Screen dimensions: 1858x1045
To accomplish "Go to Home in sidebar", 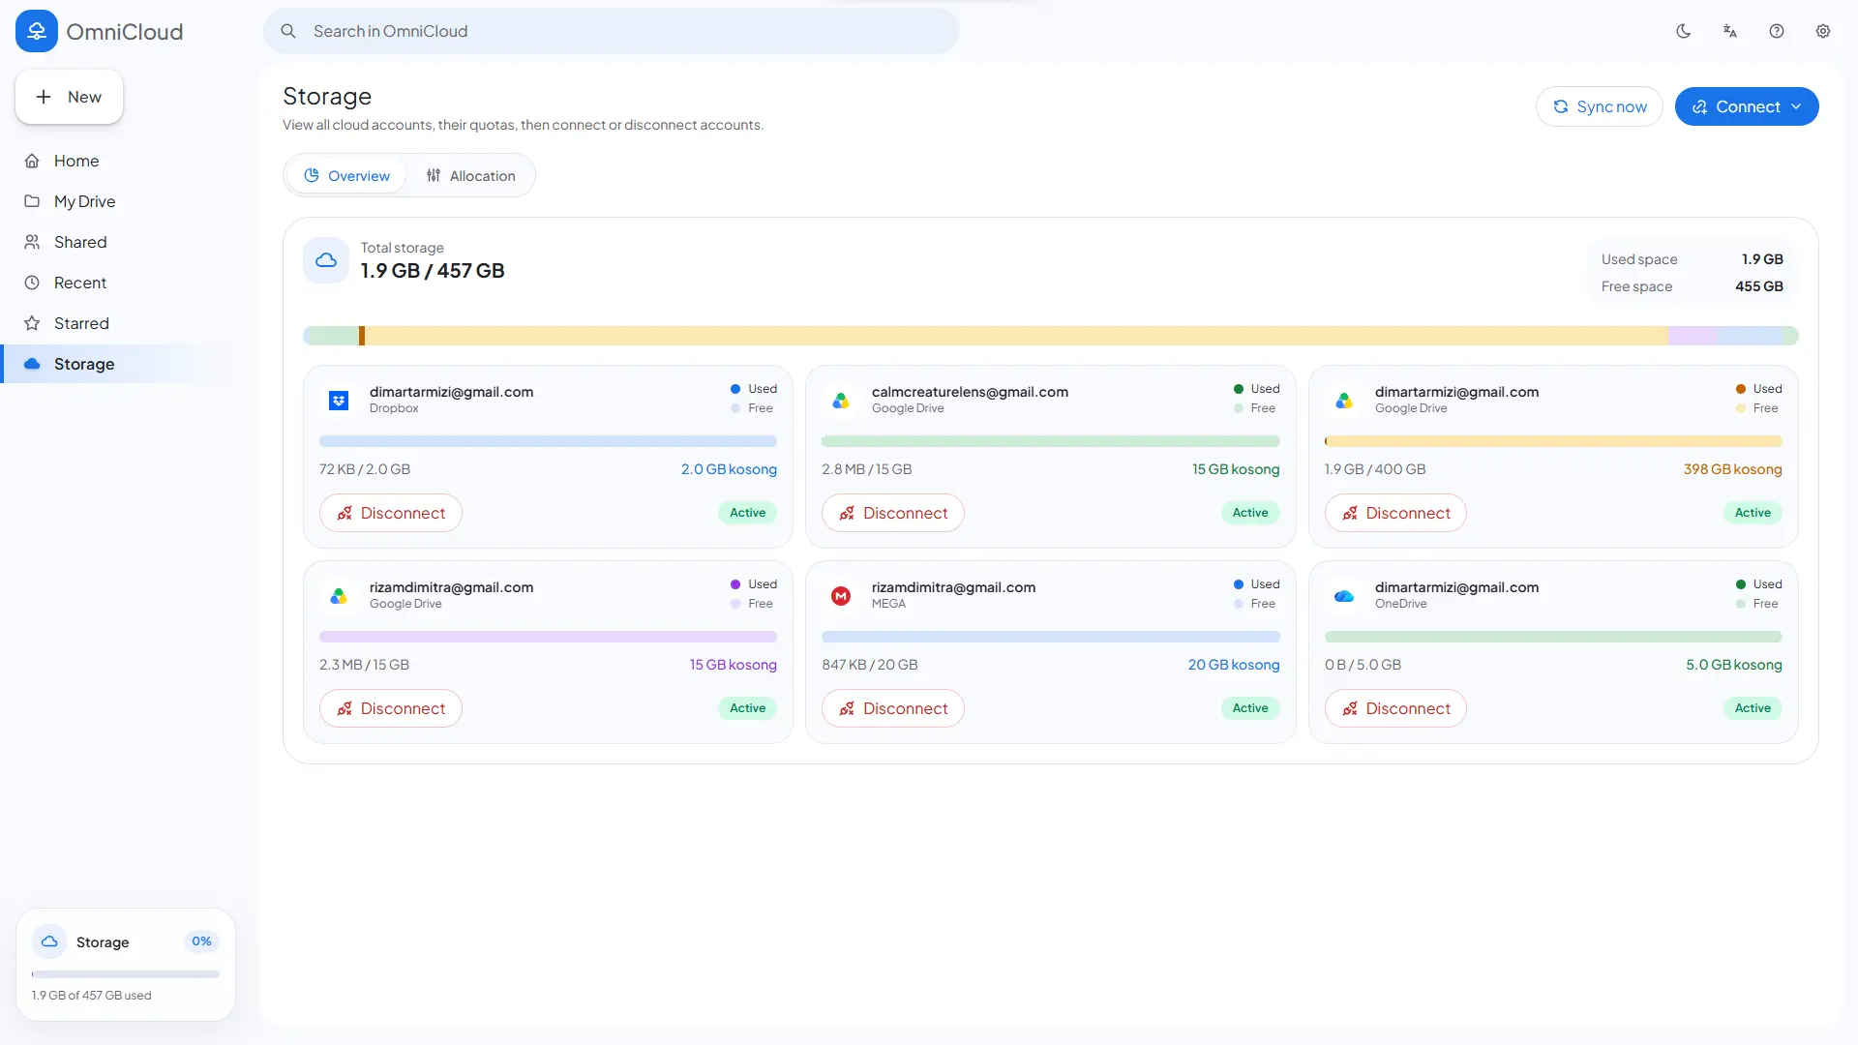I will (101, 161).
